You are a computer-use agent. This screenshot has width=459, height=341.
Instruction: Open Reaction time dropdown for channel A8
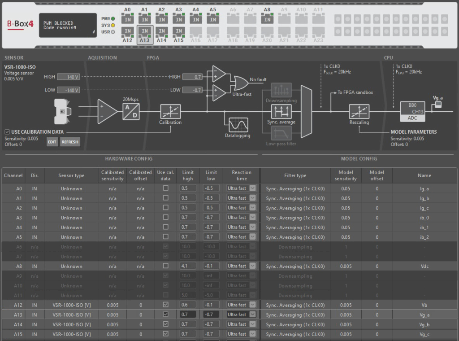click(252, 266)
